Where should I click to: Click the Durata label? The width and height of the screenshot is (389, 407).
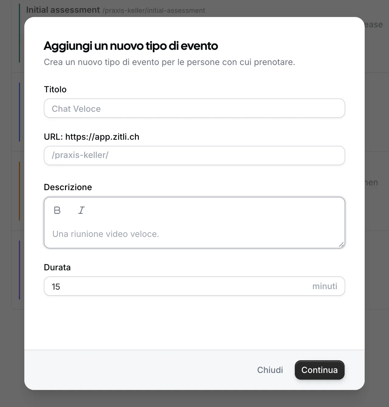tap(57, 267)
